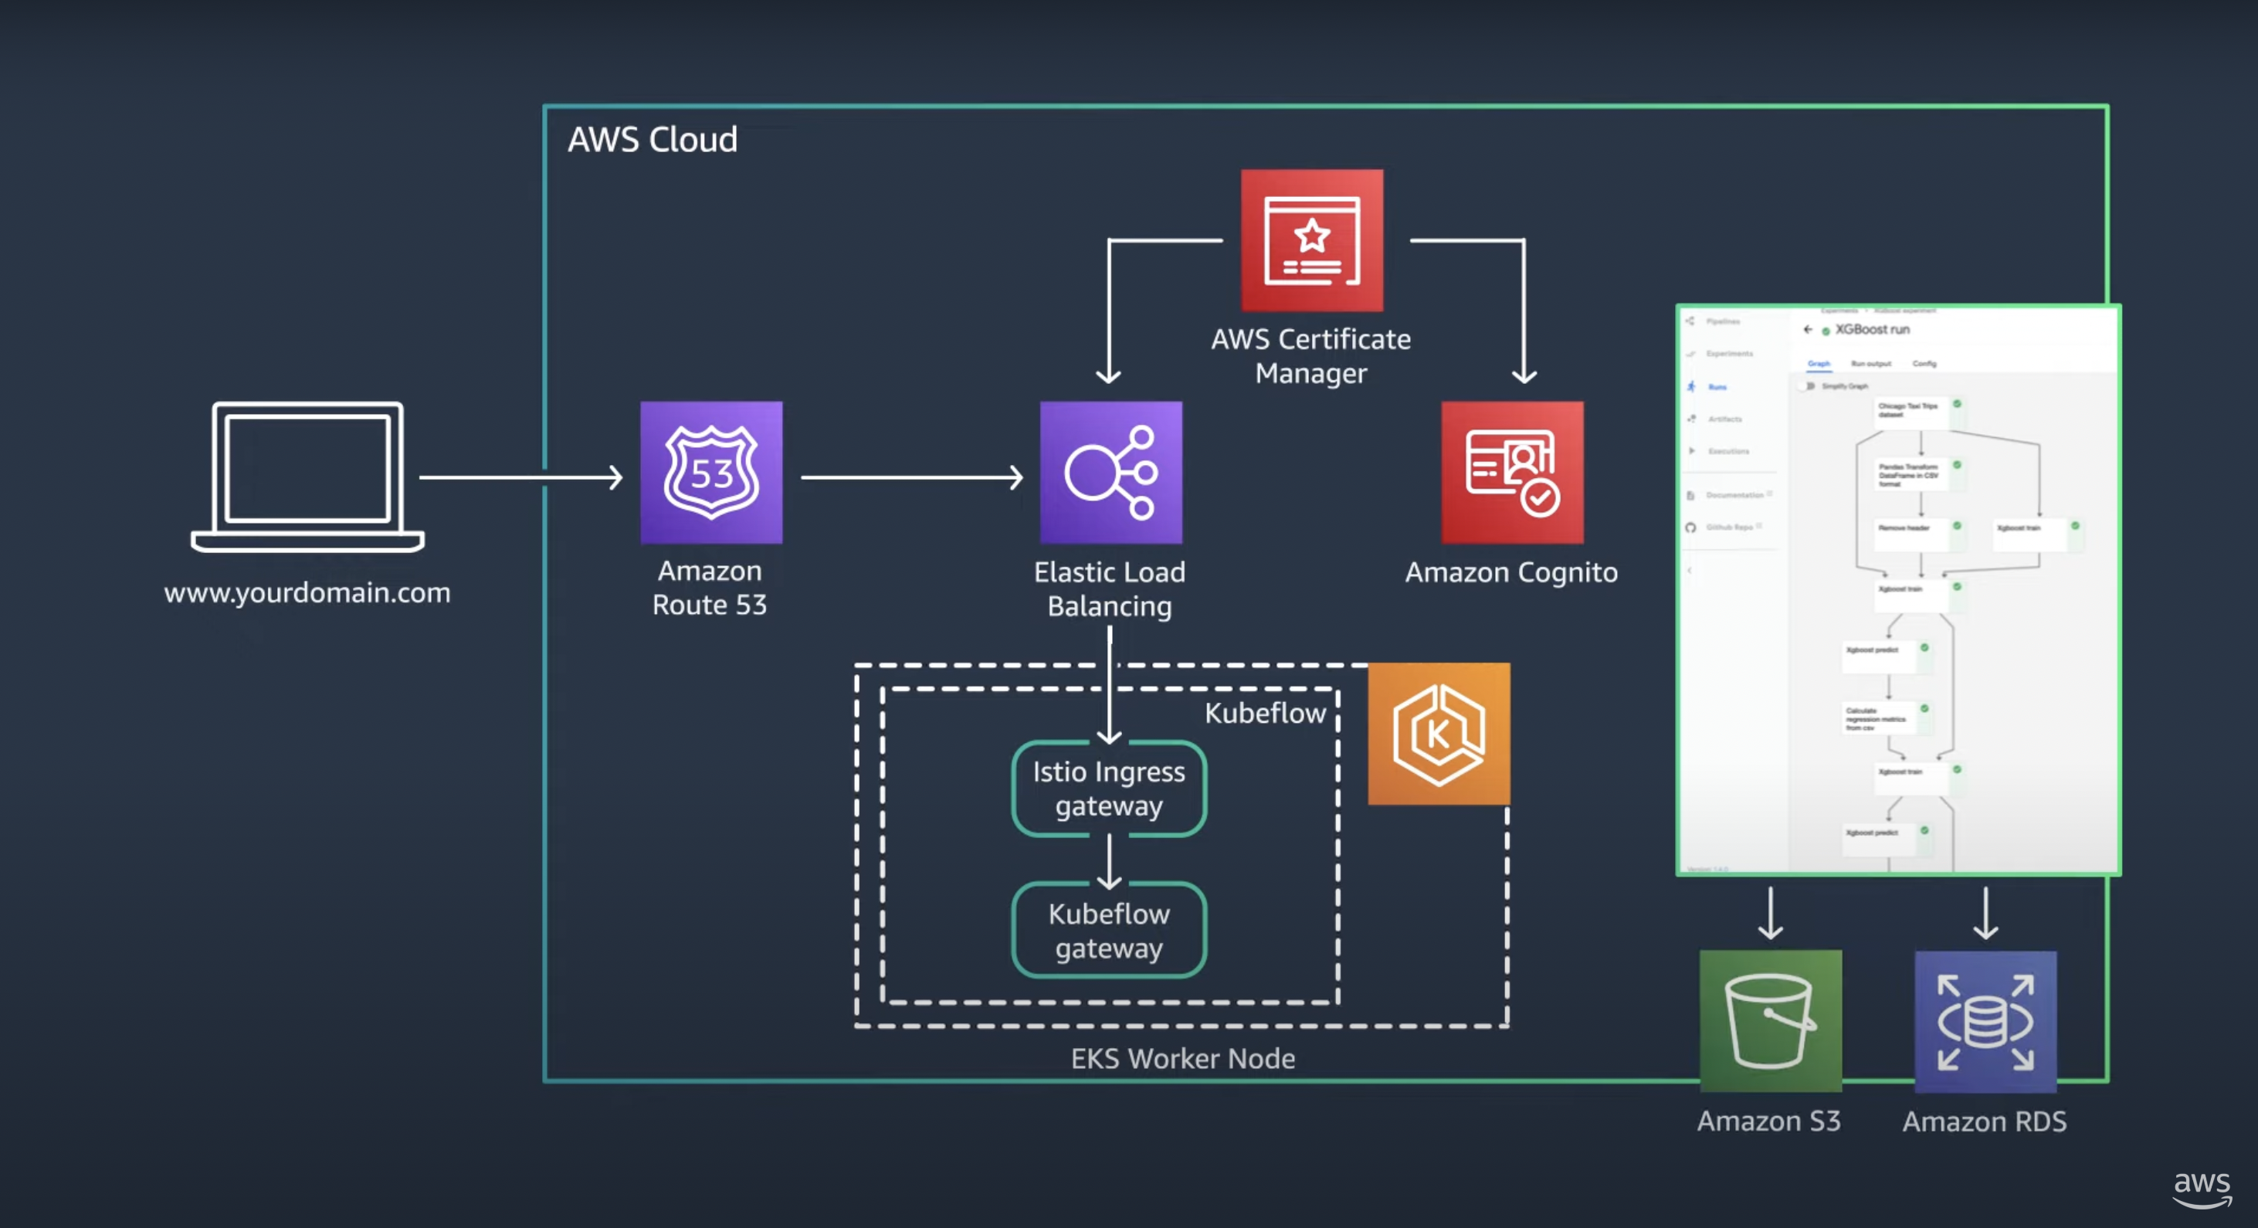Click the Artifacts sidebar icon
This screenshot has width=2258, height=1228.
coord(1691,419)
